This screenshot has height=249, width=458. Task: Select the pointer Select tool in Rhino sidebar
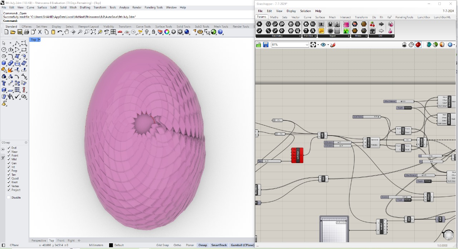click(4, 43)
